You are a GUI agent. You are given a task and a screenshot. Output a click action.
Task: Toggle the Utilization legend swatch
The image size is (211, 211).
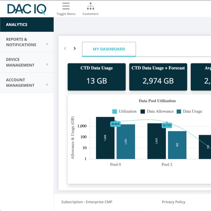pos(115,111)
